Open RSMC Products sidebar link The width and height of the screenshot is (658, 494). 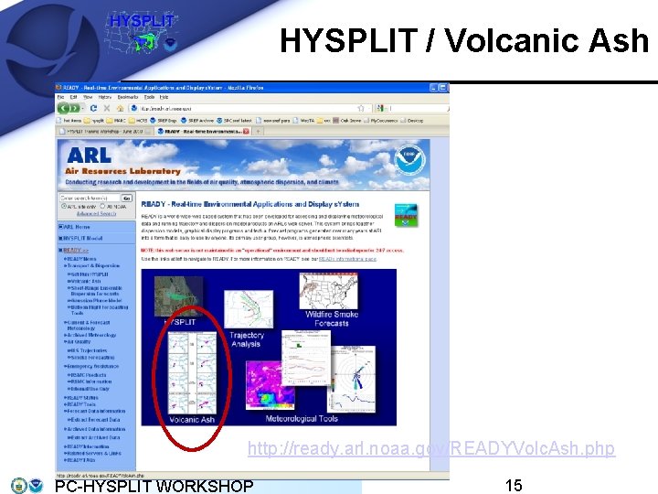tap(88, 375)
